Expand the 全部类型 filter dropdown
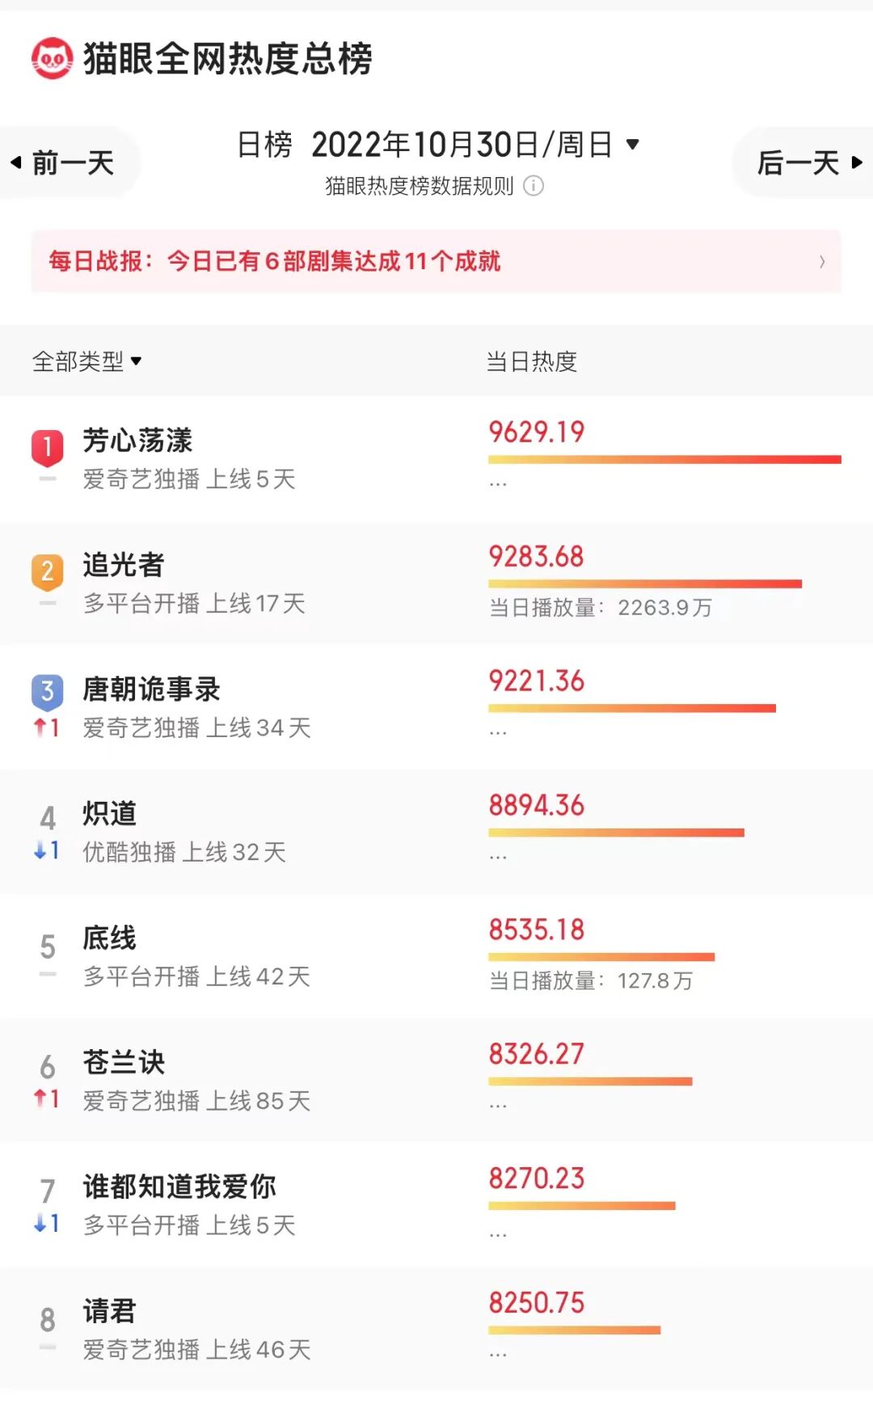The height and width of the screenshot is (1404, 873). click(x=136, y=361)
